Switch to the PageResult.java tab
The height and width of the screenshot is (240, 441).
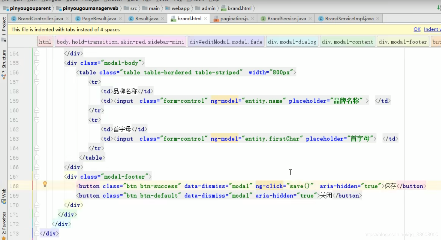99,19
